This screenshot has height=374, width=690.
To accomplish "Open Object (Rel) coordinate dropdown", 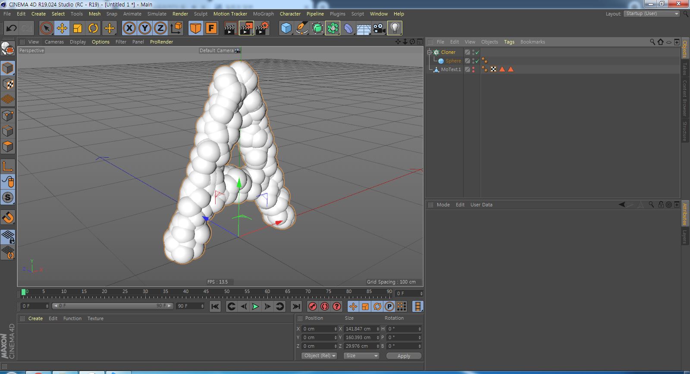I will pyautogui.click(x=320, y=356).
